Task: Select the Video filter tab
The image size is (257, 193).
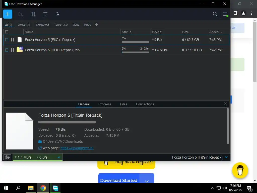Action: [x=76, y=25]
